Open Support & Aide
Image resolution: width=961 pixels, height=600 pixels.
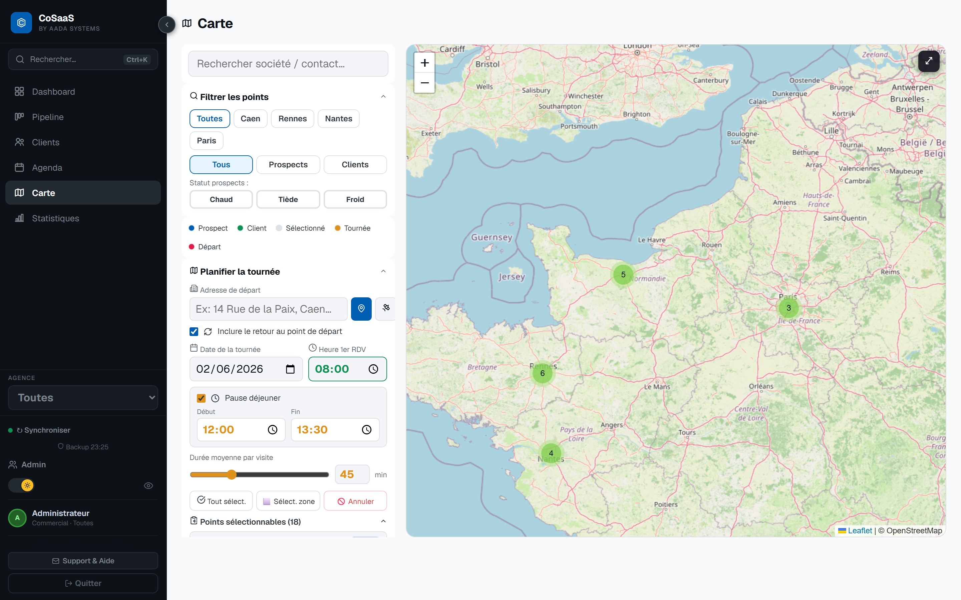click(x=83, y=561)
